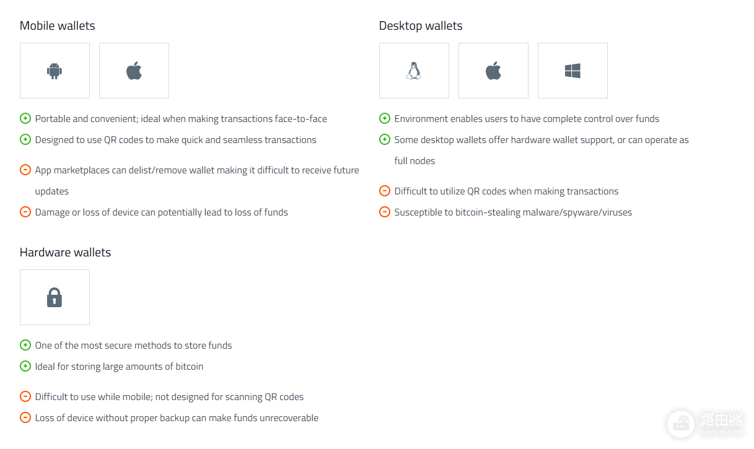754x449 pixels.
Task: Select the Android mobile wallet icon
Action: pos(55,71)
